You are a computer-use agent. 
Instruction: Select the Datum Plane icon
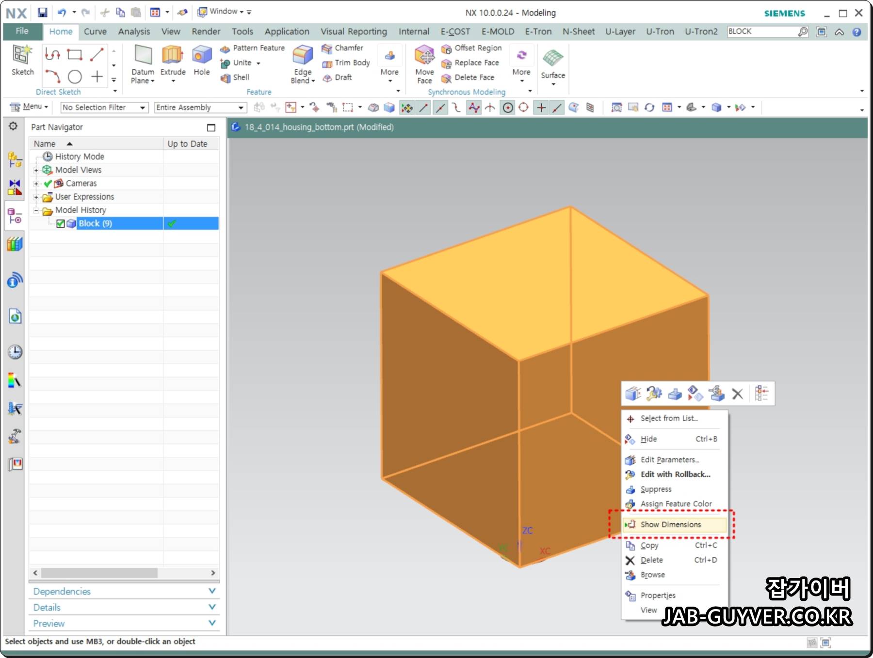coord(143,55)
